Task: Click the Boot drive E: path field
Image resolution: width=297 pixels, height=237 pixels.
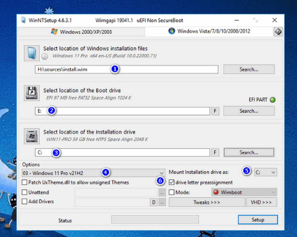Action: 122,111
